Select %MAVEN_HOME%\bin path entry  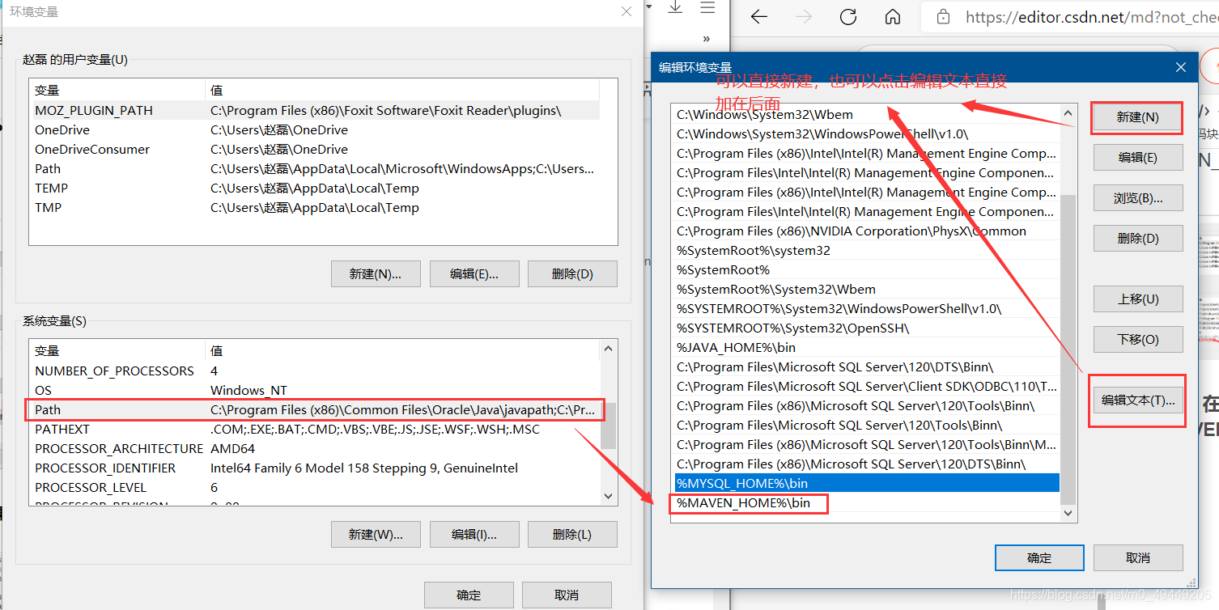point(866,503)
